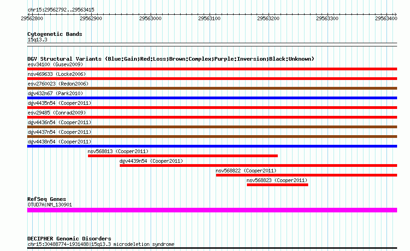
Task: Click ruler position 29562800
Action: pyautogui.click(x=32, y=18)
